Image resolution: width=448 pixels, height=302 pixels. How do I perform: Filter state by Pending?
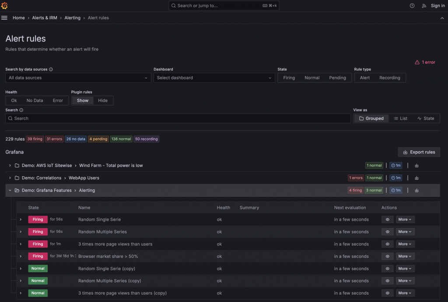click(x=337, y=78)
